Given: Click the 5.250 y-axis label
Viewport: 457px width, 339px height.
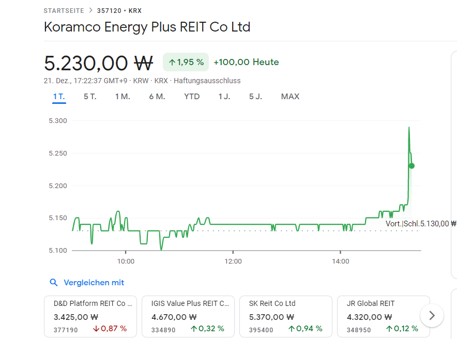Looking at the screenshot, I should click(58, 153).
